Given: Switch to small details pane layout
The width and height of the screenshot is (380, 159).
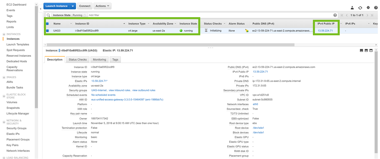Looking at the screenshot, I should pos(361,50).
